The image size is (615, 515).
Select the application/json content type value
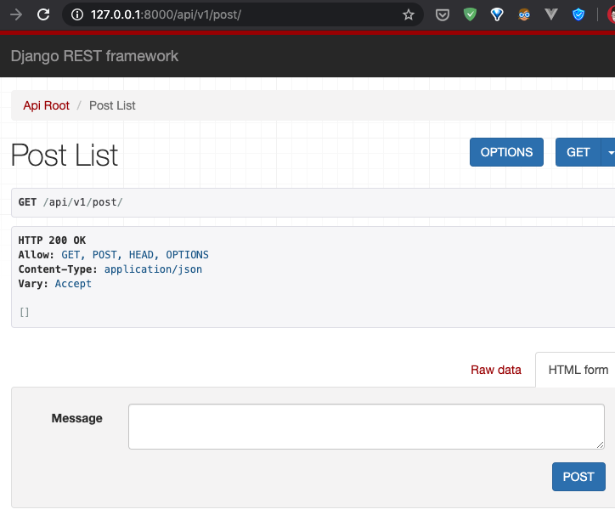click(153, 269)
